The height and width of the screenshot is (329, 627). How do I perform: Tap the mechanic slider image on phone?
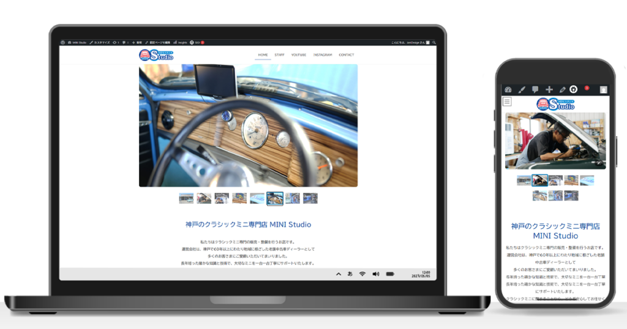click(x=555, y=141)
